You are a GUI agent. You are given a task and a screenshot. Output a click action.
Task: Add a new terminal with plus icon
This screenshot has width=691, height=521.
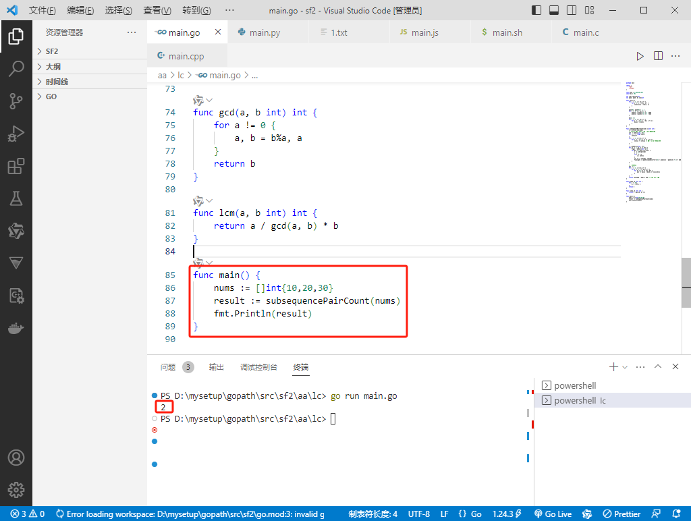point(613,366)
